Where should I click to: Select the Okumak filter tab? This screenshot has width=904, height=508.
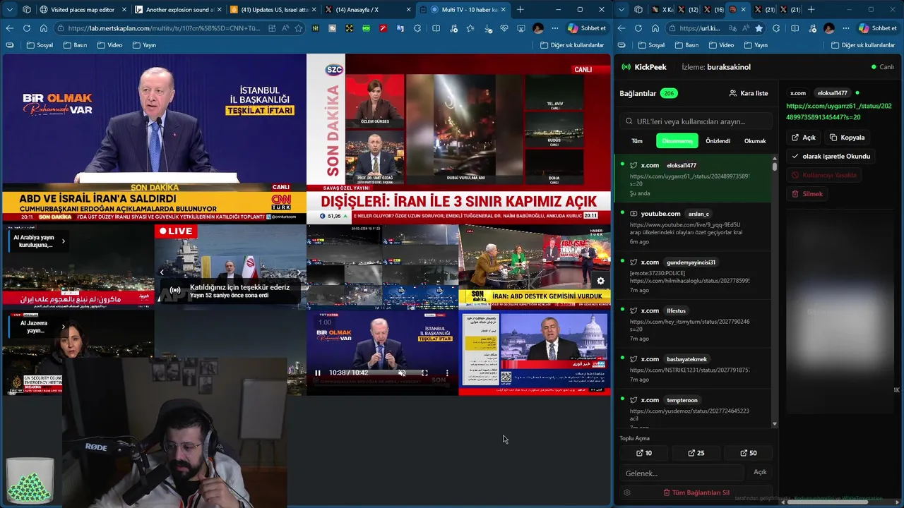755,140
